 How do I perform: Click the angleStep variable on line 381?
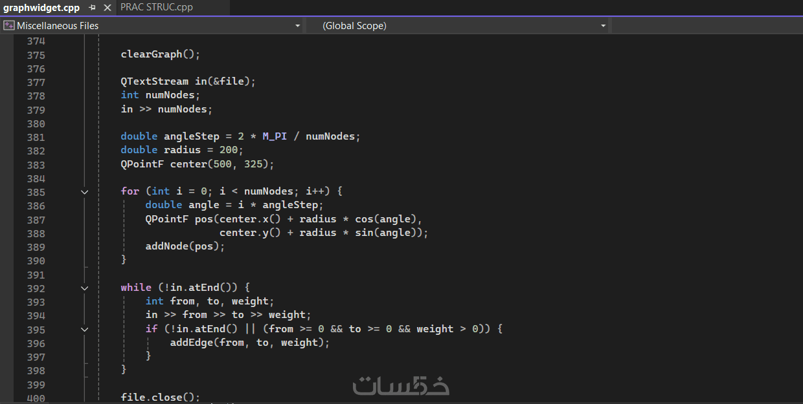click(192, 136)
